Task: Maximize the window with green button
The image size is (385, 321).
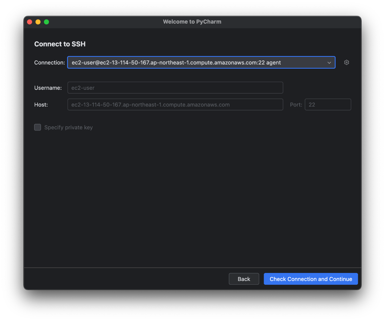Action: 46,22
